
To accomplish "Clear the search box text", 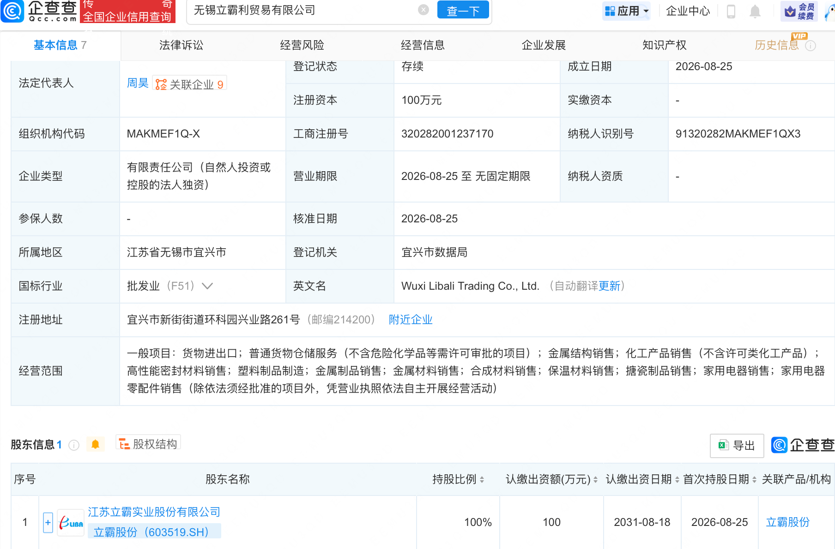I will [423, 10].
